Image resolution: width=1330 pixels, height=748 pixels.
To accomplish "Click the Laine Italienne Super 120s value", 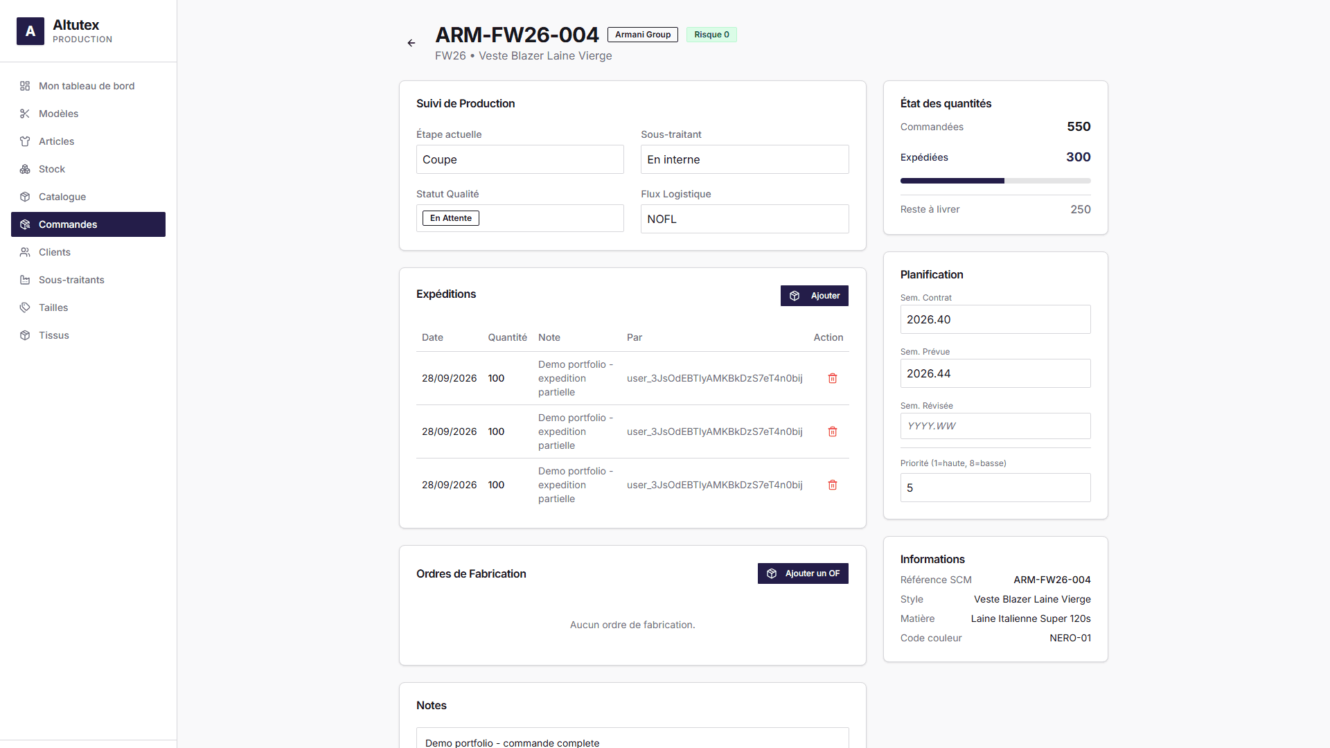I will click(x=1031, y=618).
